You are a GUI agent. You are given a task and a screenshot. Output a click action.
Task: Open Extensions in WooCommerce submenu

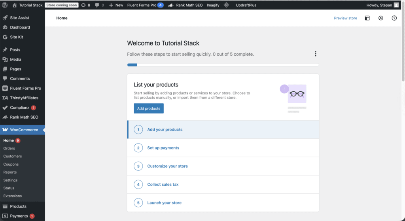click(x=12, y=196)
